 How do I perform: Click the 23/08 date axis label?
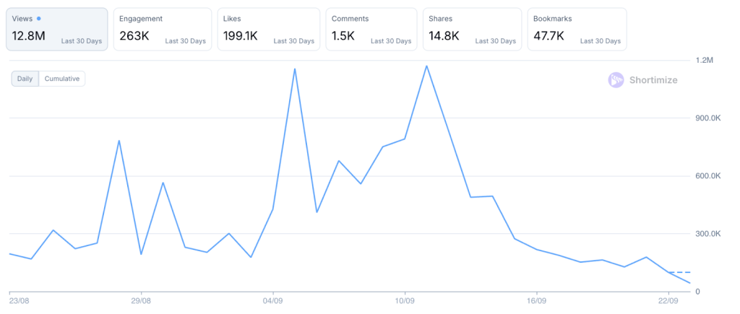pyautogui.click(x=20, y=301)
